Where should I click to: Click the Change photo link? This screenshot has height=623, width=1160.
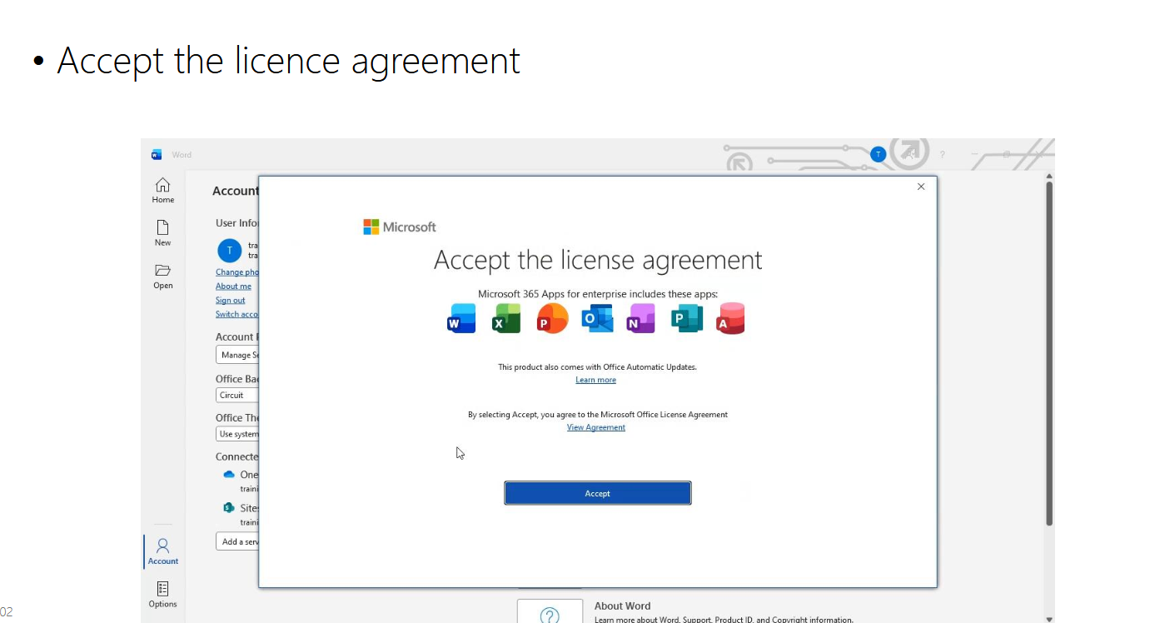point(237,272)
